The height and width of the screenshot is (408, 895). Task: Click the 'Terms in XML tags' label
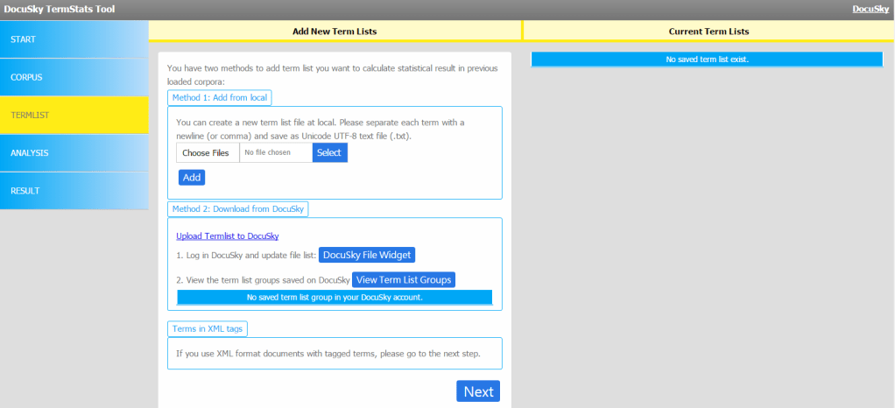coord(208,328)
